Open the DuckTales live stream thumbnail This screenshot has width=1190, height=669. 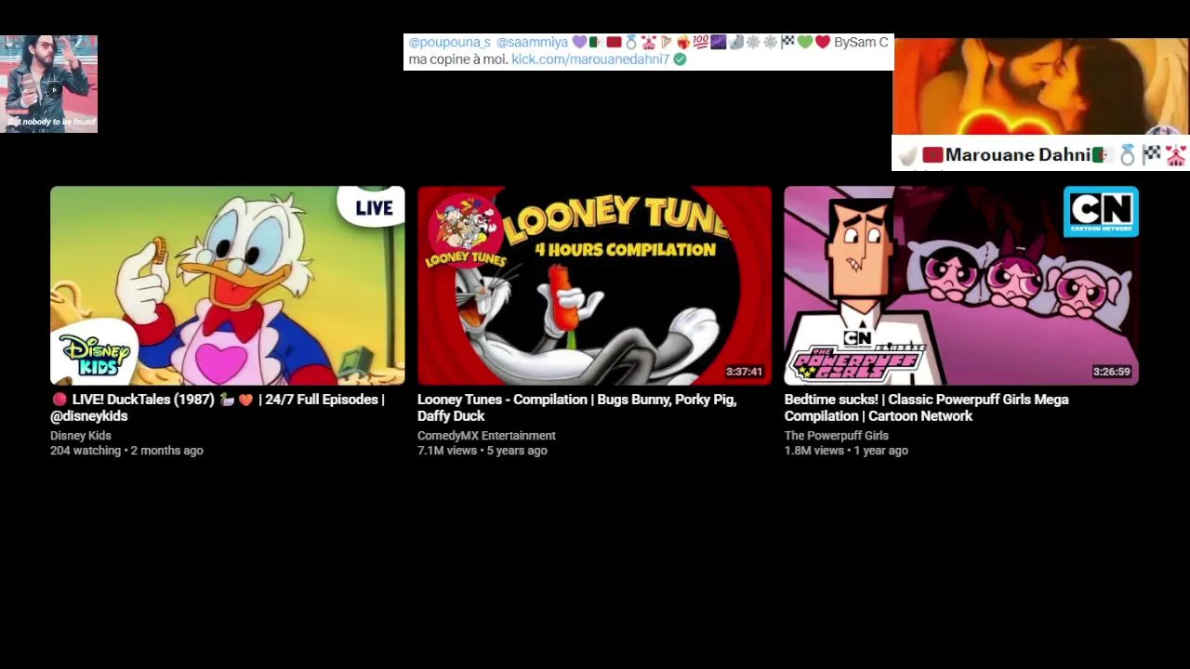click(228, 285)
